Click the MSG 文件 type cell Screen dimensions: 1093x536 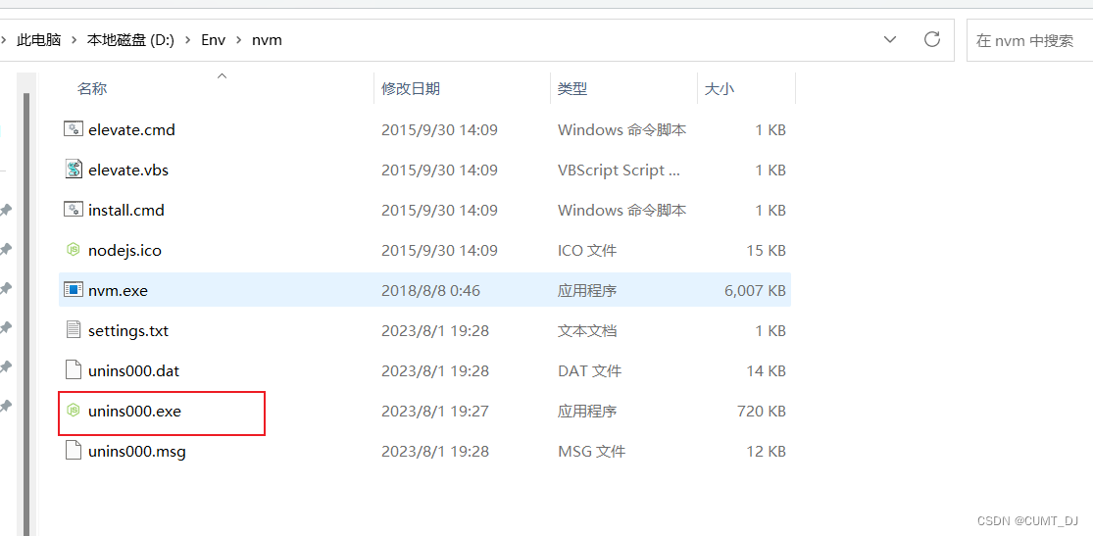coord(591,452)
